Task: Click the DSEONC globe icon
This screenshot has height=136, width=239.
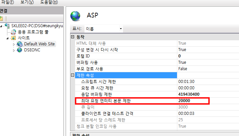Action: (x=20, y=50)
